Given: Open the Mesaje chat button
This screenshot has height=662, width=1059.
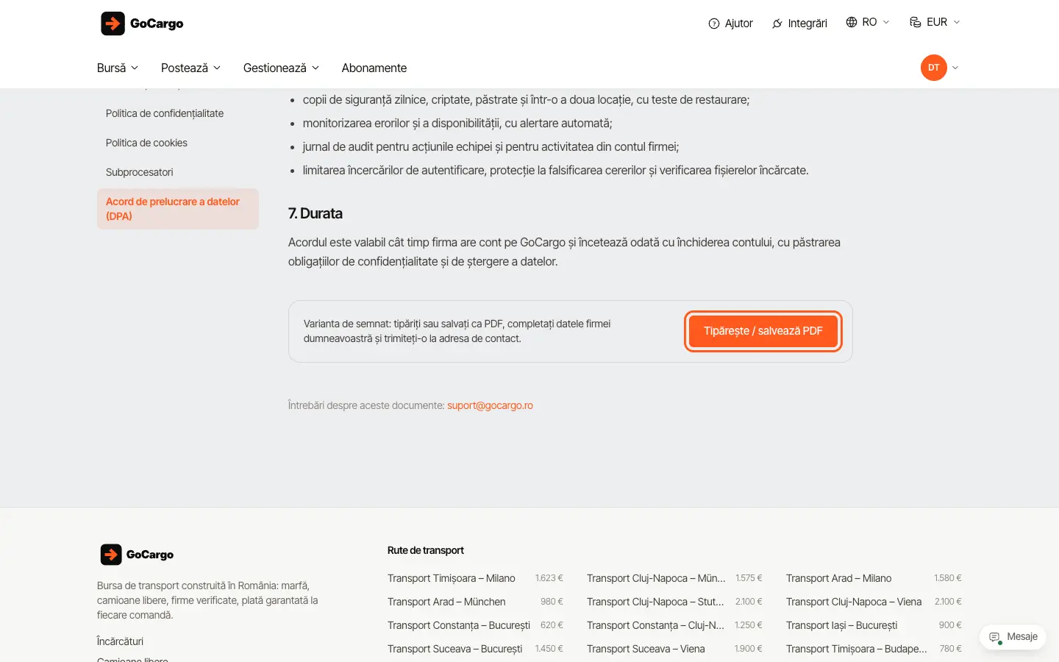Looking at the screenshot, I should (1013, 637).
